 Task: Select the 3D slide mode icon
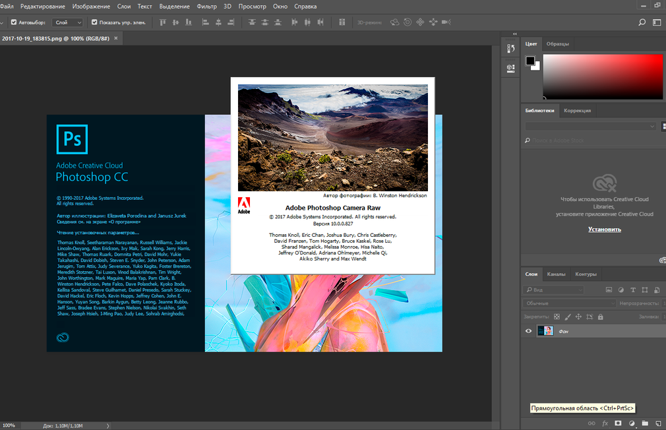[x=433, y=22]
